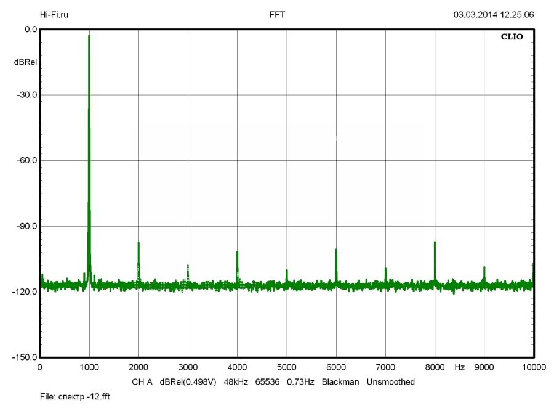Click the 5000 x-axis tick label
This screenshot has width=554, height=416.
(286, 367)
